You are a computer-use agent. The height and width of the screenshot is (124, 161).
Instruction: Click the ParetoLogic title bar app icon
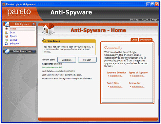4,4
